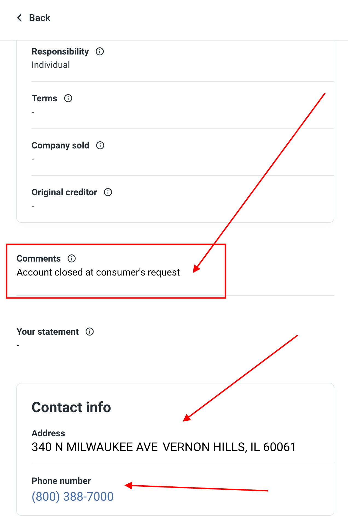This screenshot has height=516, width=348.
Task: Call the (800) 388-7000 phone link
Action: tap(72, 497)
